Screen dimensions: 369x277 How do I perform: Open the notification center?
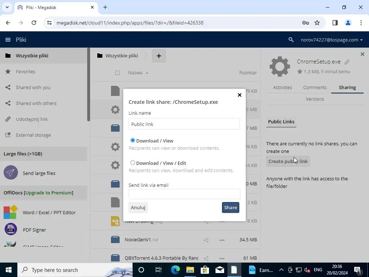(357, 270)
